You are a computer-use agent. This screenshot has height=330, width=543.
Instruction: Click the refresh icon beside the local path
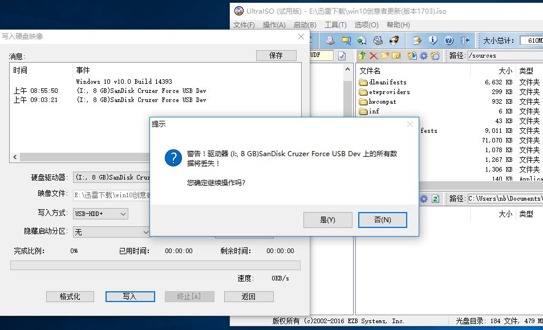click(435, 198)
